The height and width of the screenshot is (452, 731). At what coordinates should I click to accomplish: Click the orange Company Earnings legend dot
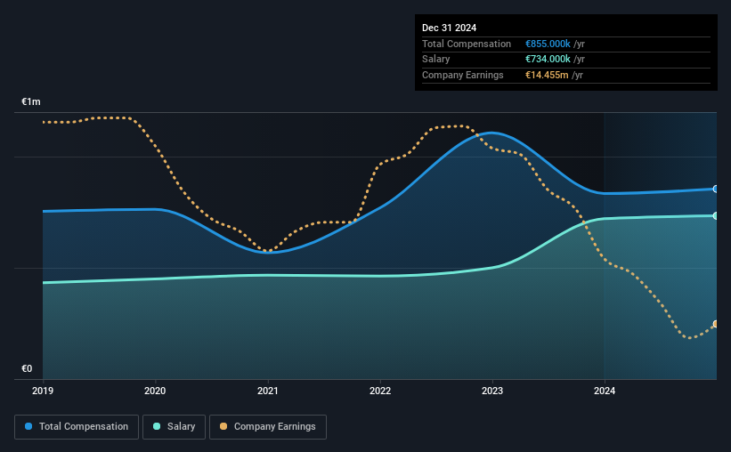click(223, 426)
